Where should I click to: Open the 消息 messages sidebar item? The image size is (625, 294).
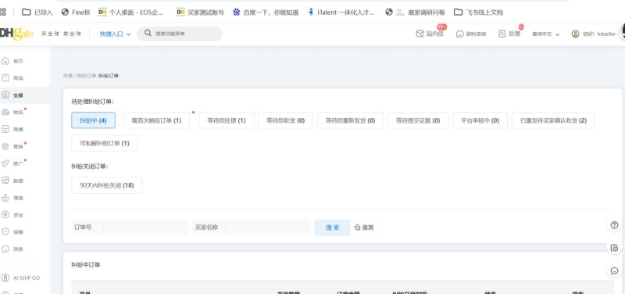(x=12, y=249)
